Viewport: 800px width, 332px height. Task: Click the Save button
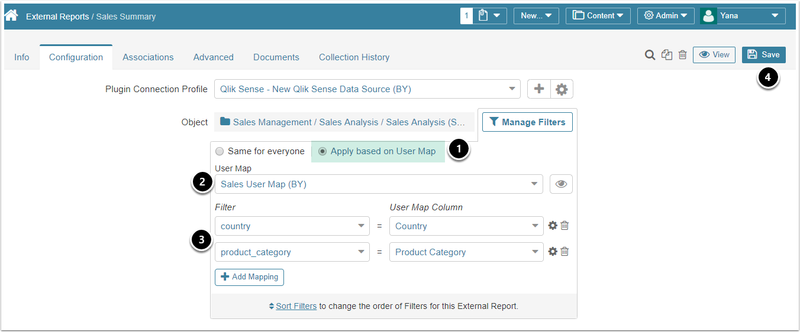[763, 54]
